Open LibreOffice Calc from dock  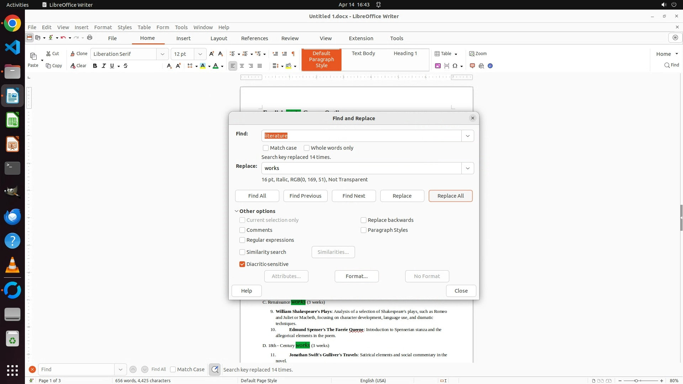pyautogui.click(x=12, y=121)
